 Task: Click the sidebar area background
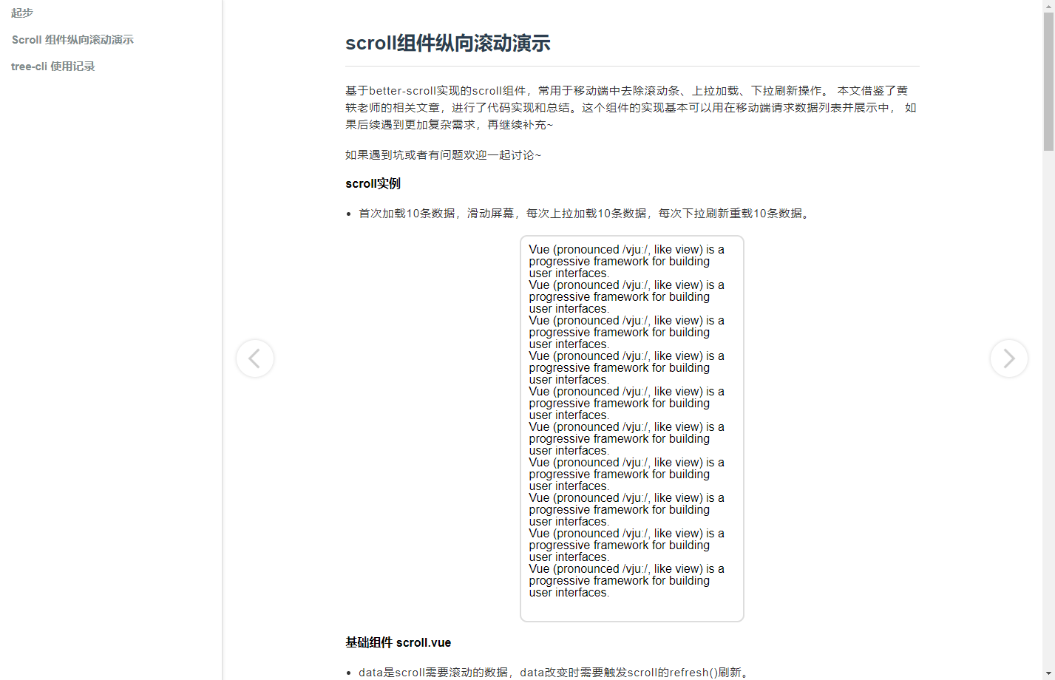(111, 296)
